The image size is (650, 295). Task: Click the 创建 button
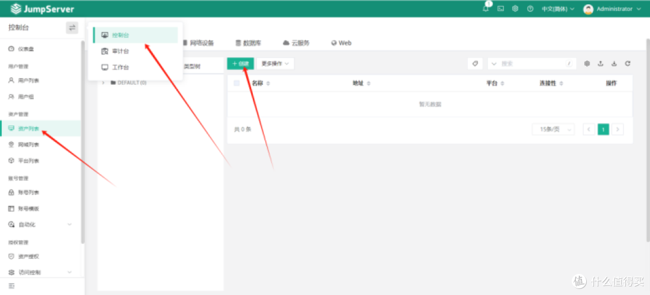[240, 63]
